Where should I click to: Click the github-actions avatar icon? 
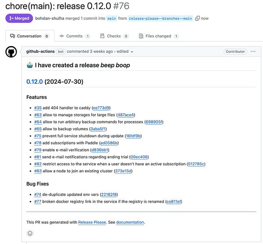(x=11, y=52)
